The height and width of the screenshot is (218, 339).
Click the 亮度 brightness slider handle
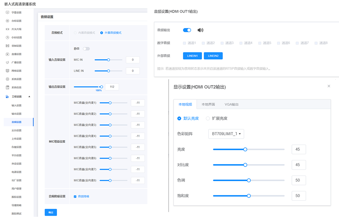[245, 149]
